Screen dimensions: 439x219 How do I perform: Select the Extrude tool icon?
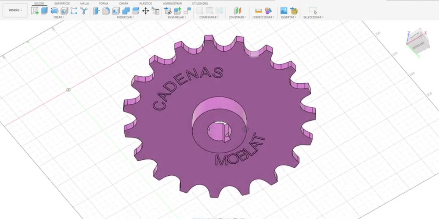tap(45, 11)
